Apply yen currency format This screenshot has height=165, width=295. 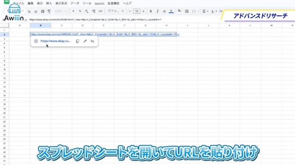73,11
